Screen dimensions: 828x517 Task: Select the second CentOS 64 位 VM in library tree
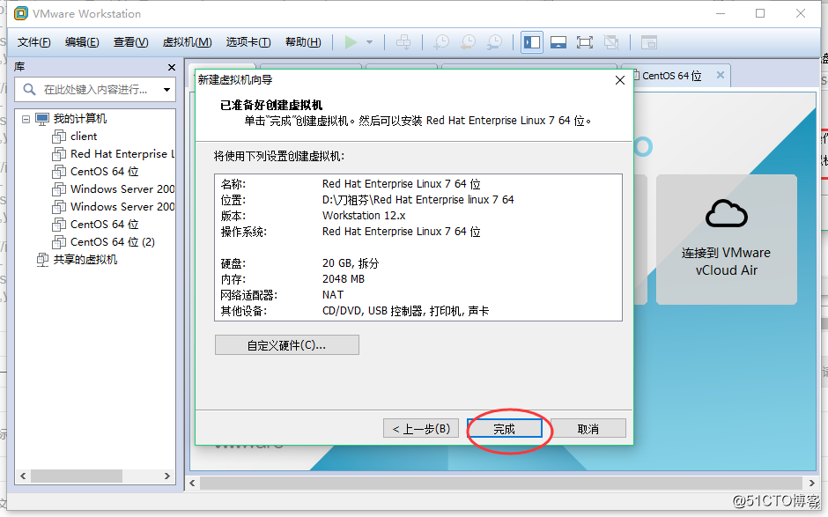[104, 225]
